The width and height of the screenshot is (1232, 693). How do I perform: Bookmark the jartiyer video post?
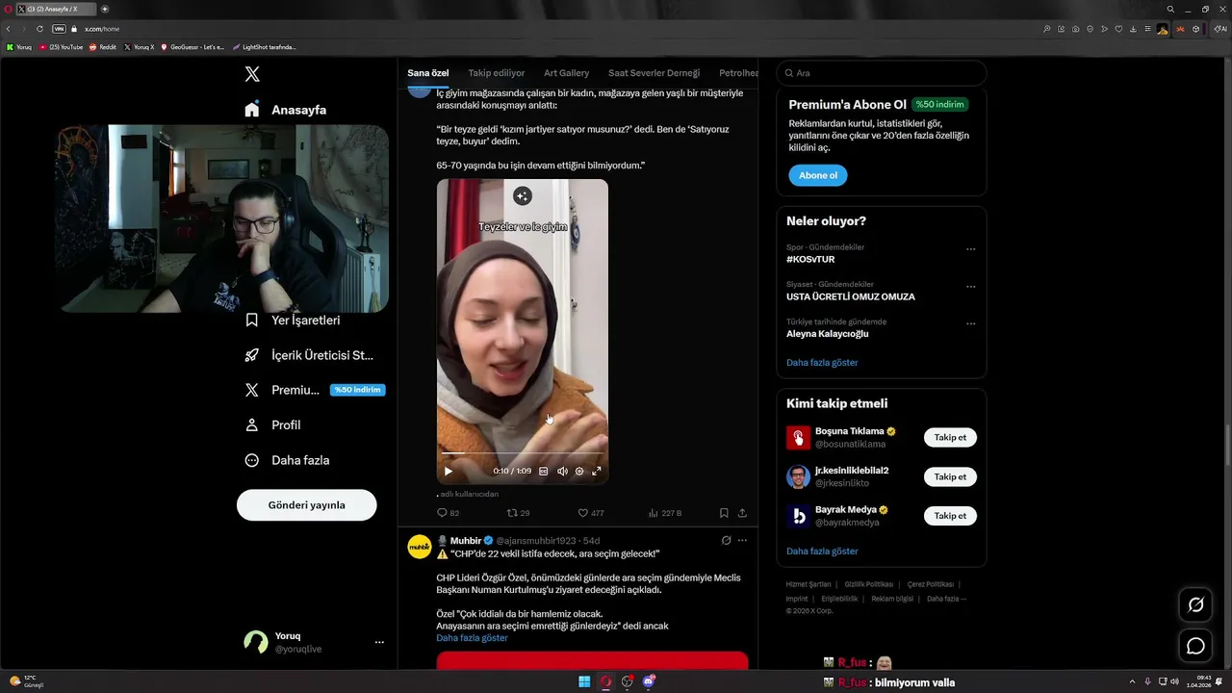coord(724,513)
